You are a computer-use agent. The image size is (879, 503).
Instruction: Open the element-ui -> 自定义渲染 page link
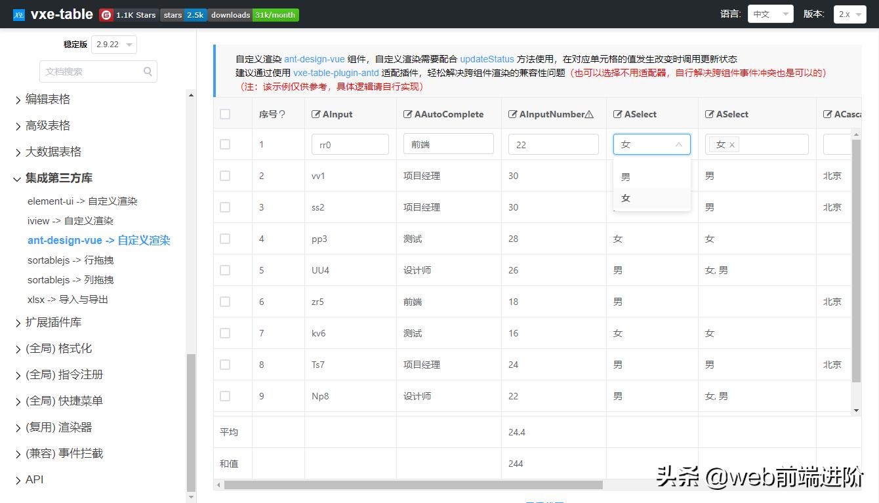(x=83, y=201)
